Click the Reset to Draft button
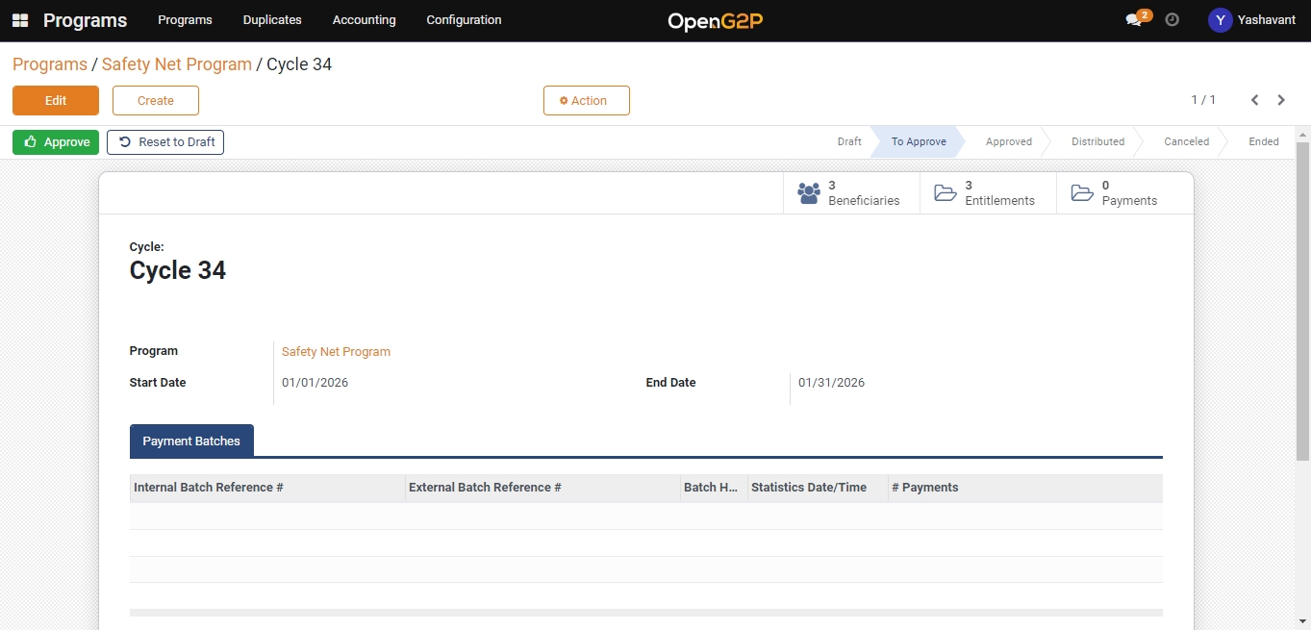Viewport: 1311px width, 630px height. pos(165,142)
